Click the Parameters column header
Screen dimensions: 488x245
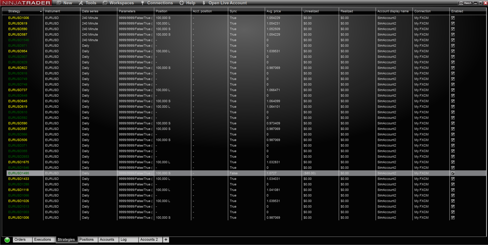135,11
